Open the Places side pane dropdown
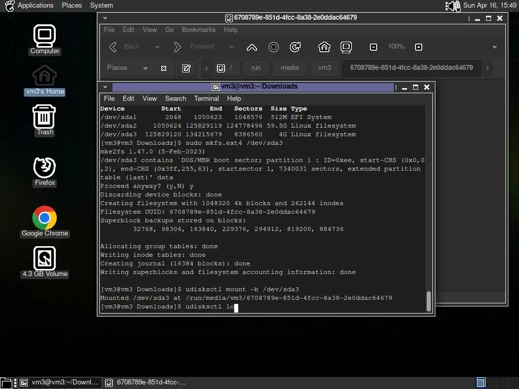The width and height of the screenshot is (519, 389). [x=145, y=68]
